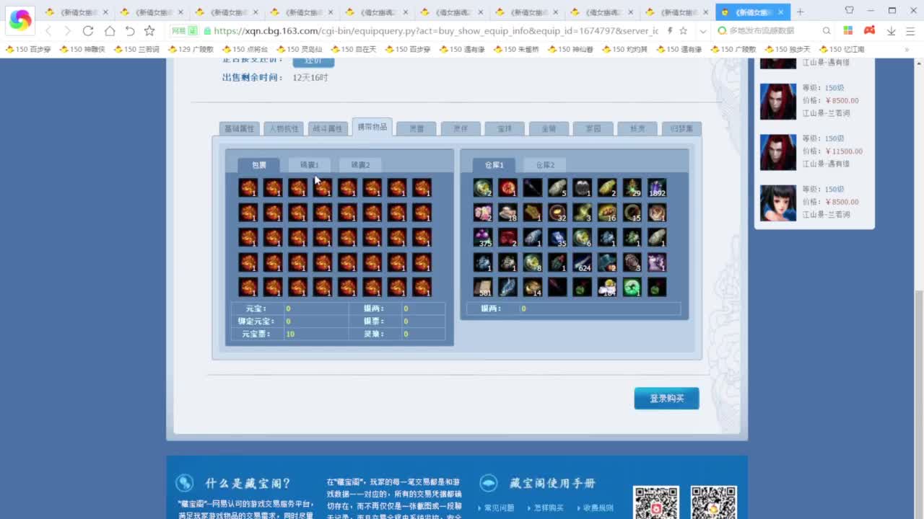Open a new browser tab

coord(800,12)
